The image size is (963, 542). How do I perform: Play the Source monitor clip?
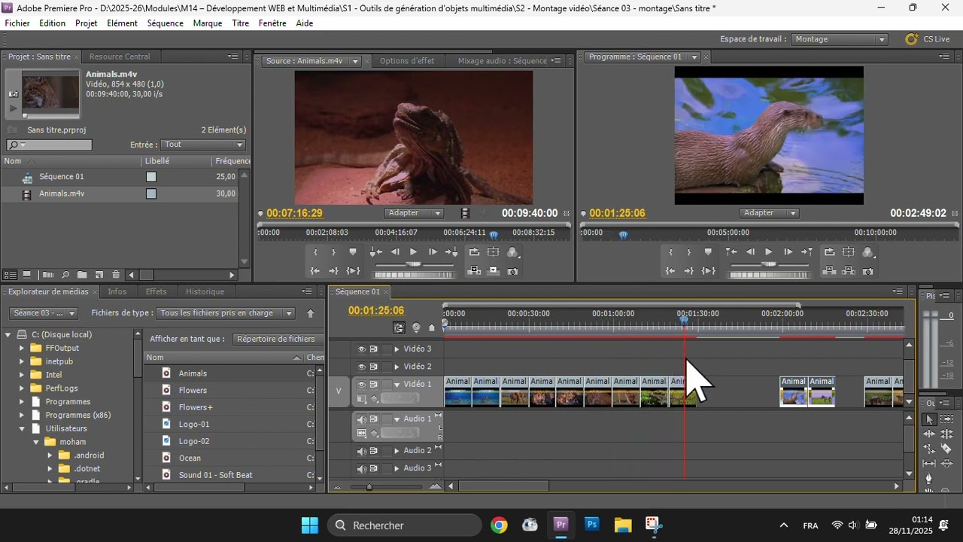coord(413,252)
